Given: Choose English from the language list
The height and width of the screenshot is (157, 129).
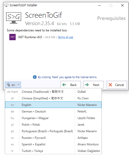Looking at the screenshot, I should coord(53,105).
